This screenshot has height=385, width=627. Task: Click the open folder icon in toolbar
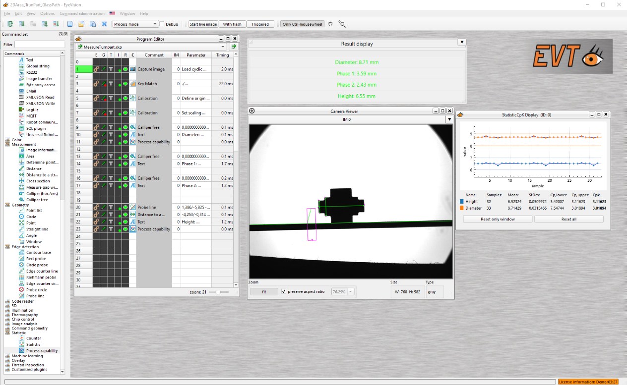[x=81, y=24]
